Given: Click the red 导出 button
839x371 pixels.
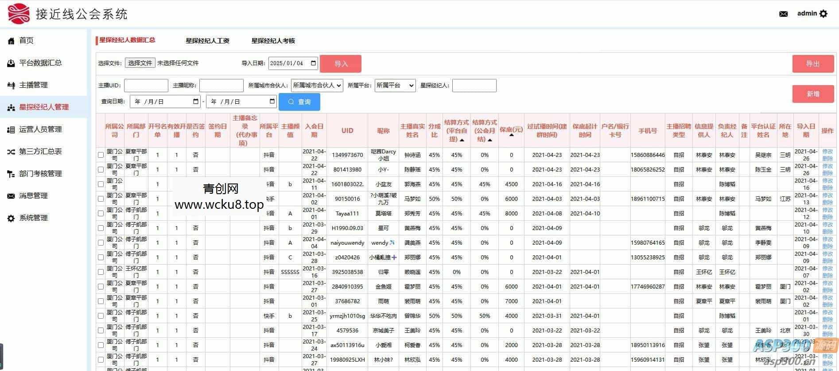Looking at the screenshot, I should pos(813,64).
